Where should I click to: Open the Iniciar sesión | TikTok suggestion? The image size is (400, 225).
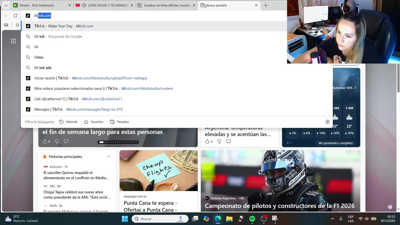point(177,78)
